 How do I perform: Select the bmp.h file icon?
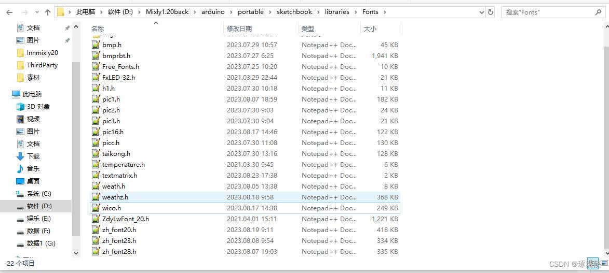[x=96, y=45]
